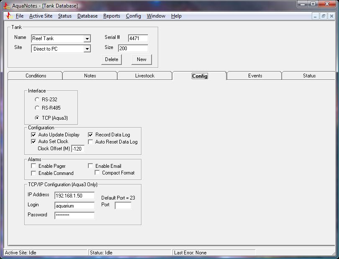Viewport: 339px width, 259px height.
Task: Open the Status menu
Action: pos(64,16)
